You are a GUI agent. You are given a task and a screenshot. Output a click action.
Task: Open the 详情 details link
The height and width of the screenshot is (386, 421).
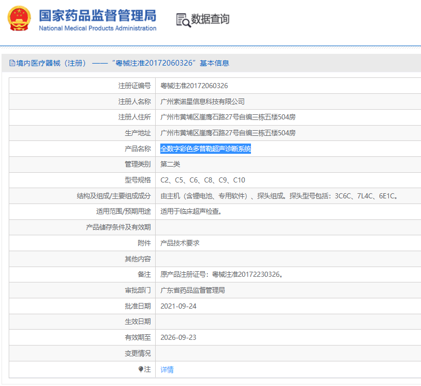point(167,370)
